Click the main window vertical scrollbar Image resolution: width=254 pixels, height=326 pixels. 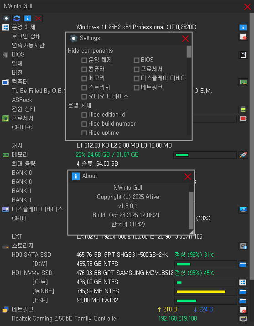point(252,146)
